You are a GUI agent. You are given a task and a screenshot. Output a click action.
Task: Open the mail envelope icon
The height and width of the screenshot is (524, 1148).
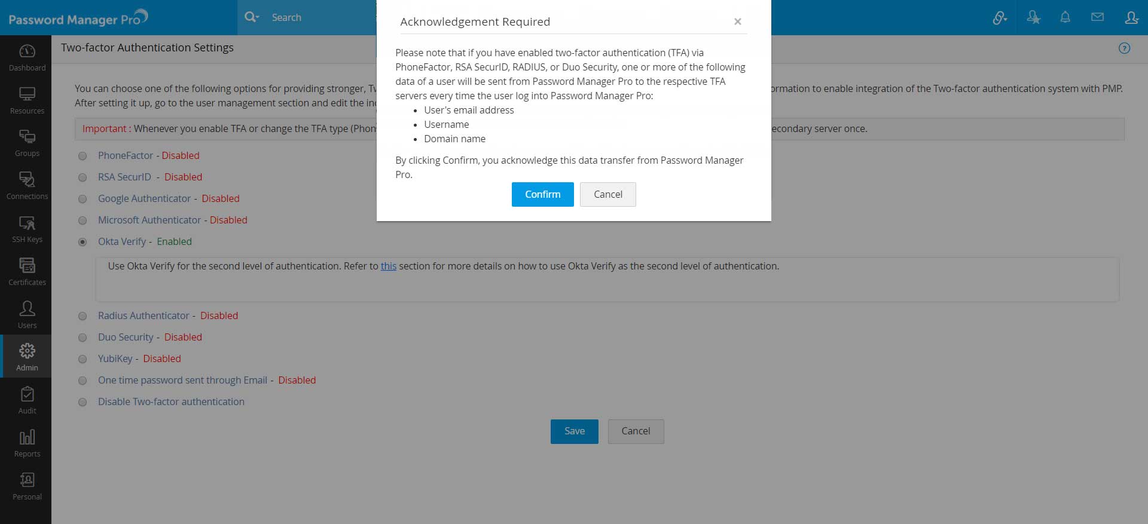(x=1097, y=17)
